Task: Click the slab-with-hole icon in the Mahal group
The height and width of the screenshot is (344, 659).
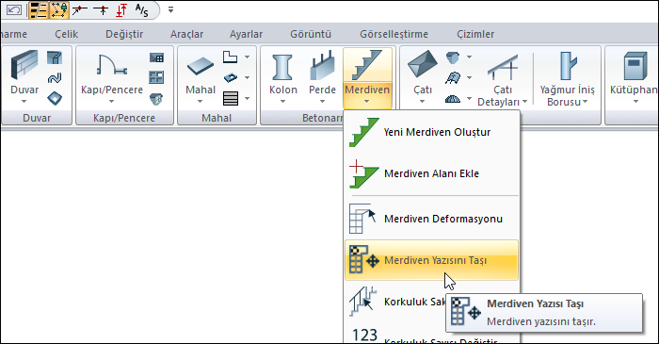Action: [231, 77]
